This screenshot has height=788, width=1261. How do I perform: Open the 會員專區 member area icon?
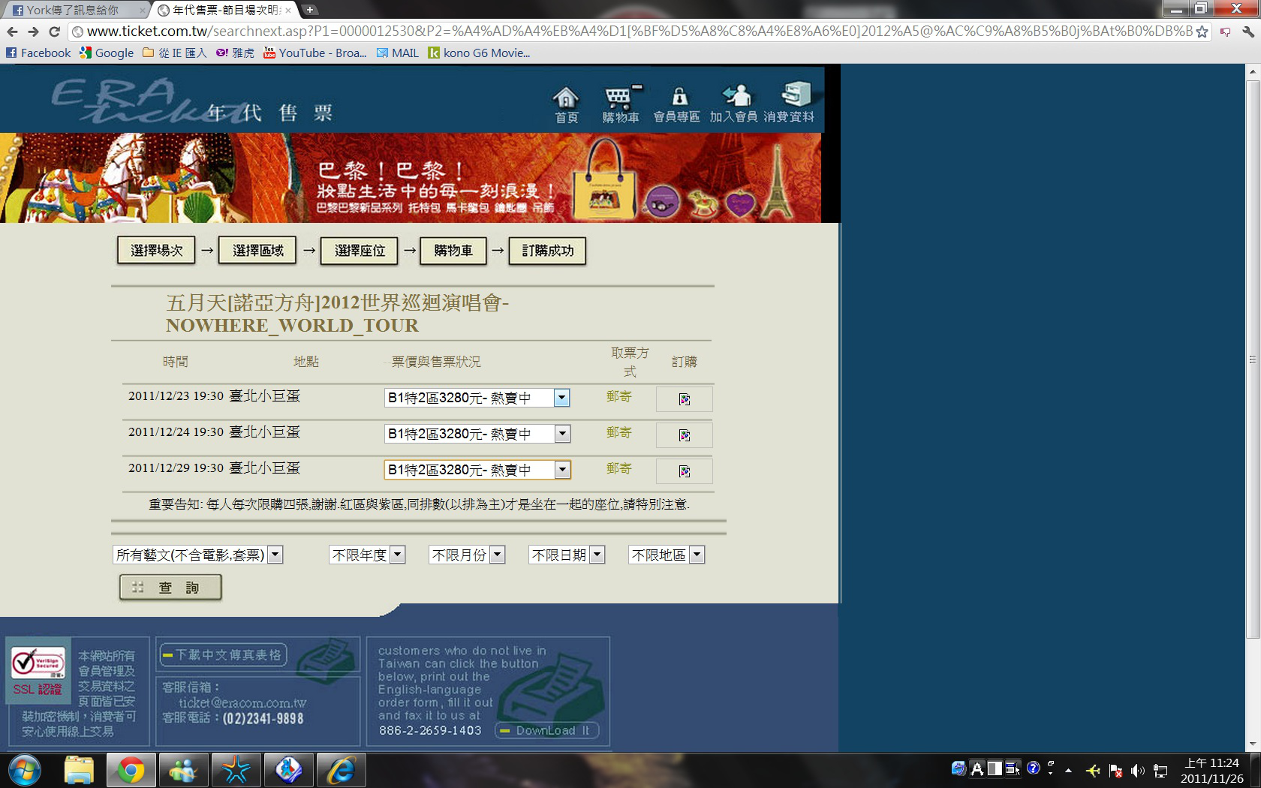(x=677, y=104)
